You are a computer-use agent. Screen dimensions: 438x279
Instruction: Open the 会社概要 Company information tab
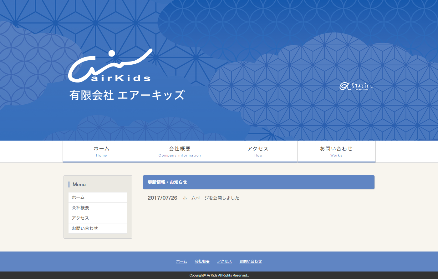click(x=180, y=152)
